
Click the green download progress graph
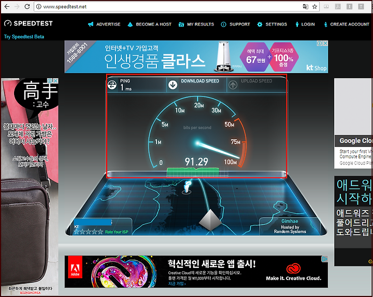(x=193, y=172)
